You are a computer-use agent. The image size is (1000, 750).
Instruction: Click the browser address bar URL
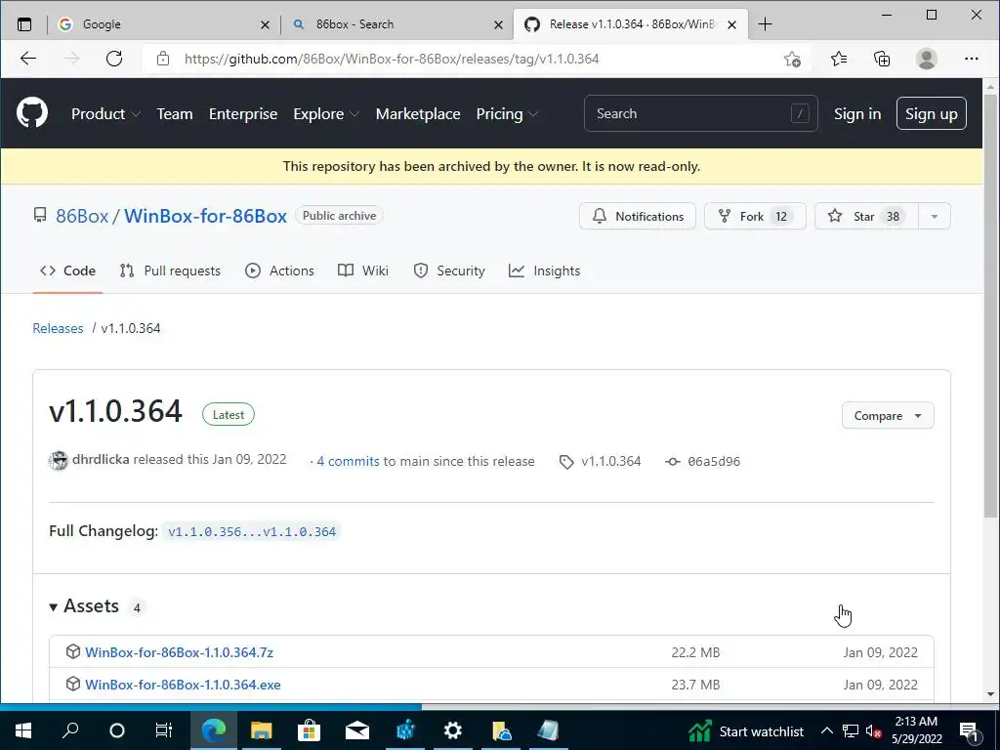point(392,59)
